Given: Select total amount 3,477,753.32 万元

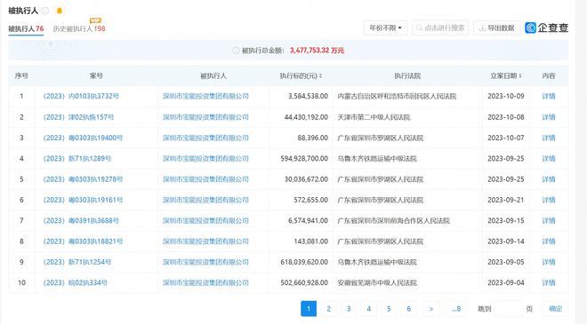Looking at the screenshot, I should click(317, 50).
